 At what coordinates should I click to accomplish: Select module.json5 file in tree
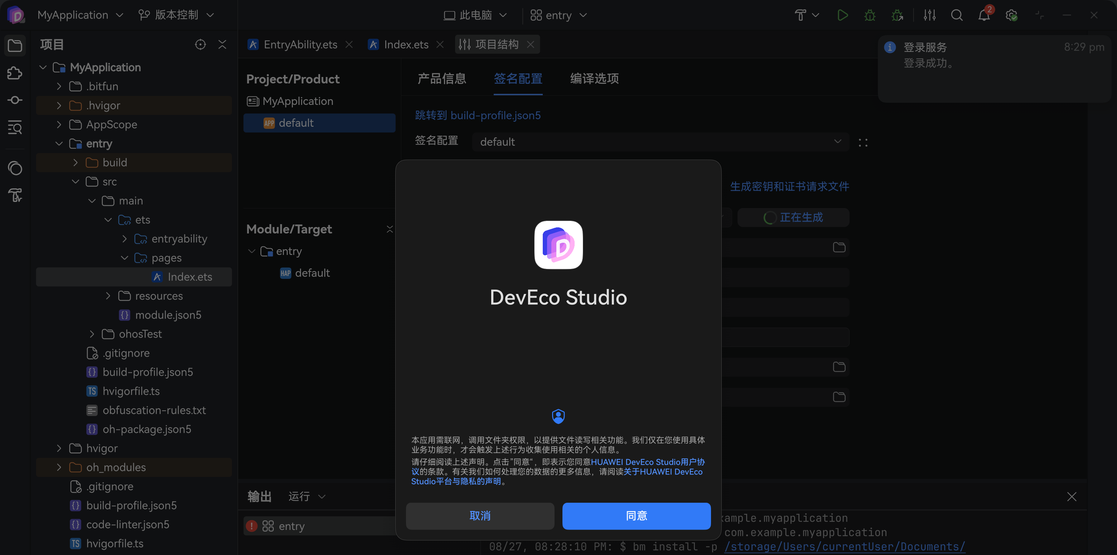pyautogui.click(x=160, y=315)
